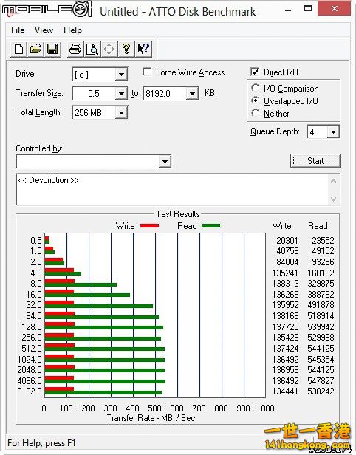Open a benchmark file using folder icon
The height and width of the screenshot is (455, 356).
pyautogui.click(x=35, y=49)
